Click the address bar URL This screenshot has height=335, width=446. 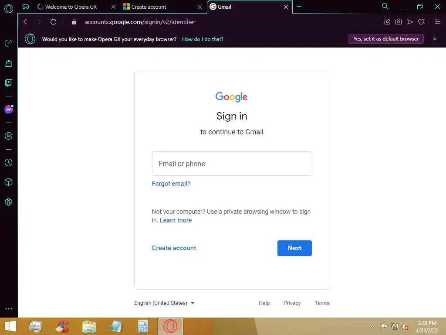pyautogui.click(x=140, y=22)
